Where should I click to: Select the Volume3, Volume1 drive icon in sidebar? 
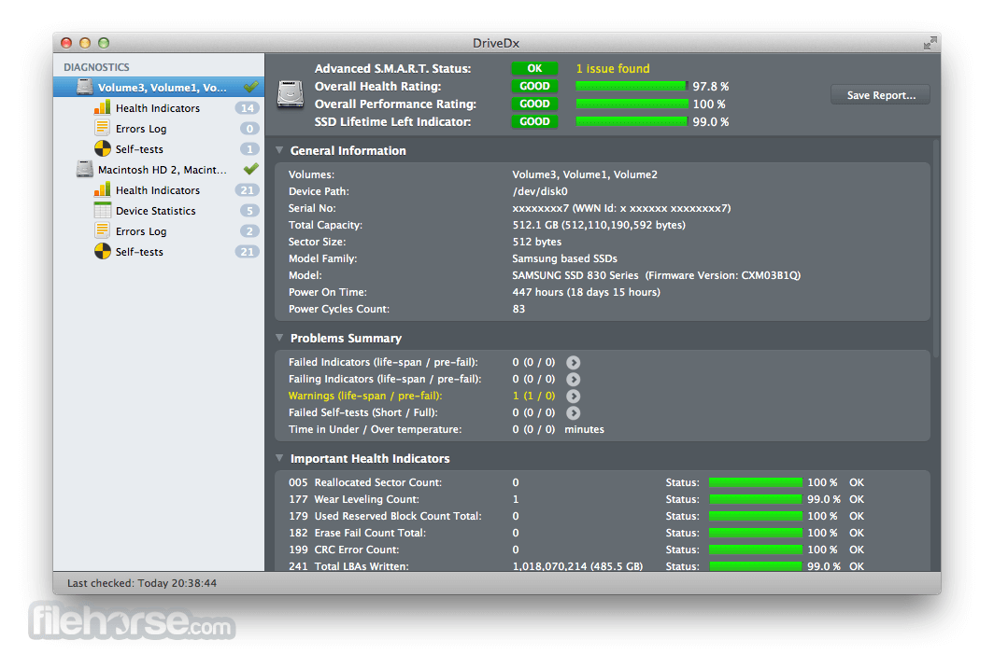[85, 87]
